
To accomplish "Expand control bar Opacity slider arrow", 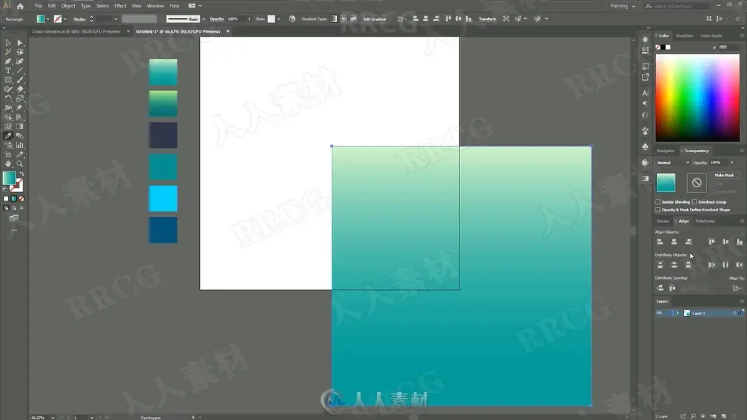I will 250,19.
